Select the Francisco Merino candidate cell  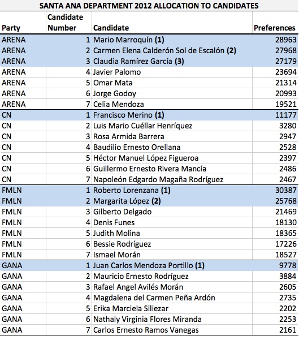pyautogui.click(x=172, y=115)
